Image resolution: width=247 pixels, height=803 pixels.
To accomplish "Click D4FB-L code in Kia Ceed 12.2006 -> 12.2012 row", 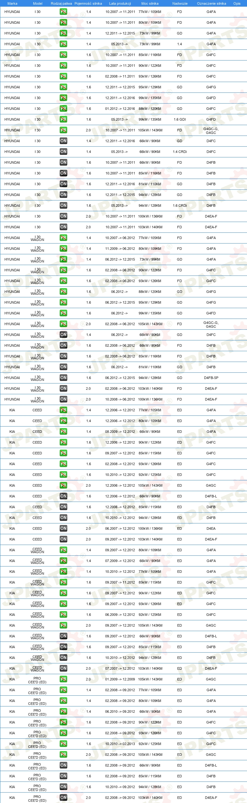I will (211, 496).
